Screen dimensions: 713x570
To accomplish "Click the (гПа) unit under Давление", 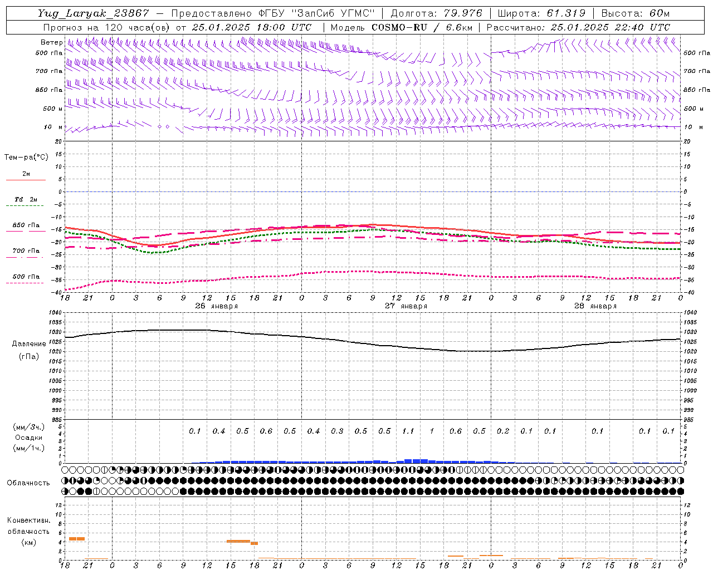I will [29, 357].
